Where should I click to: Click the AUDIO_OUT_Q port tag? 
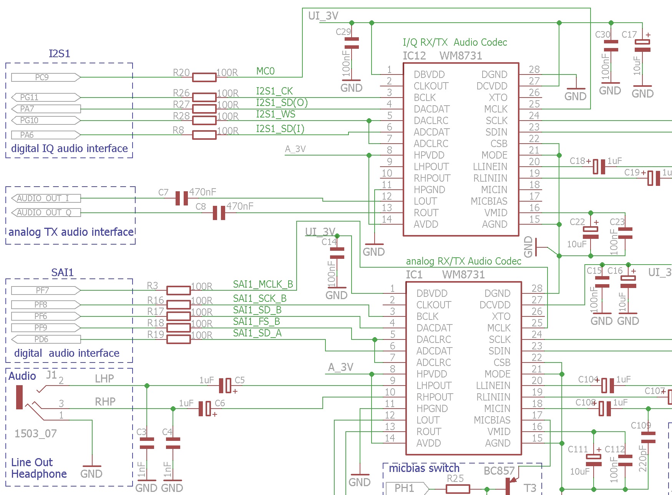46,213
